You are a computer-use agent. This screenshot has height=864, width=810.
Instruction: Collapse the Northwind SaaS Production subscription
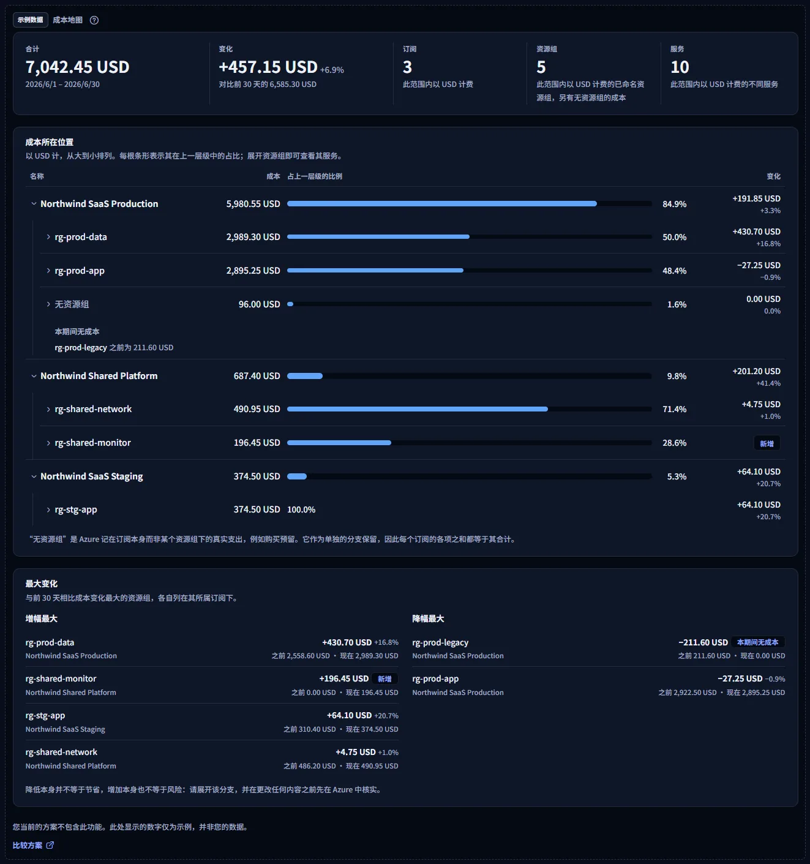click(34, 204)
